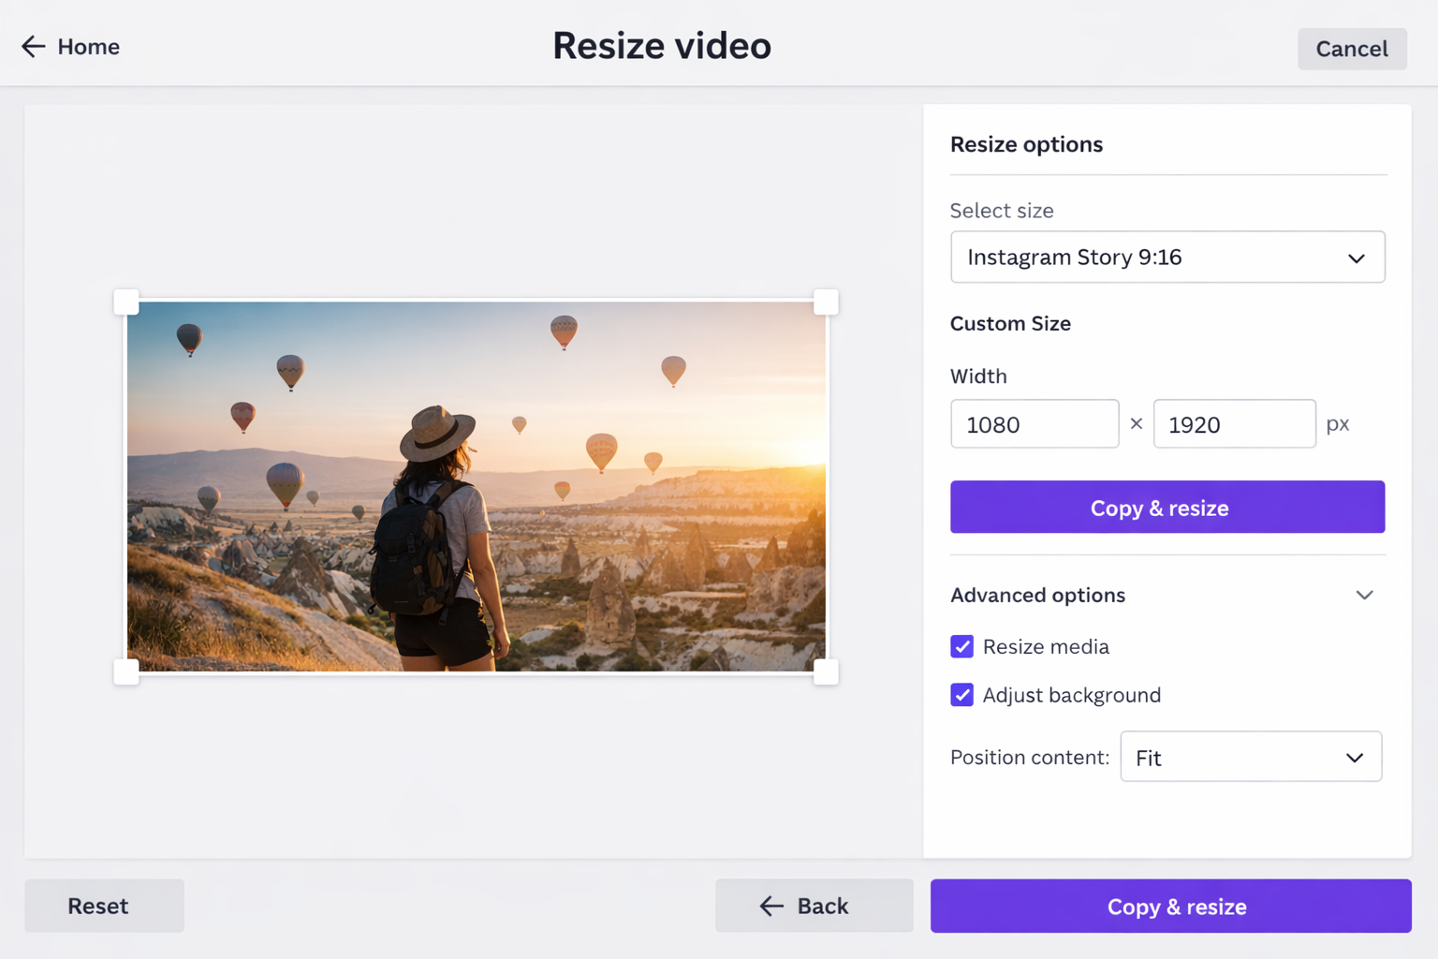Click the top-right corner handle of the image
The image size is (1438, 959).
click(x=825, y=301)
